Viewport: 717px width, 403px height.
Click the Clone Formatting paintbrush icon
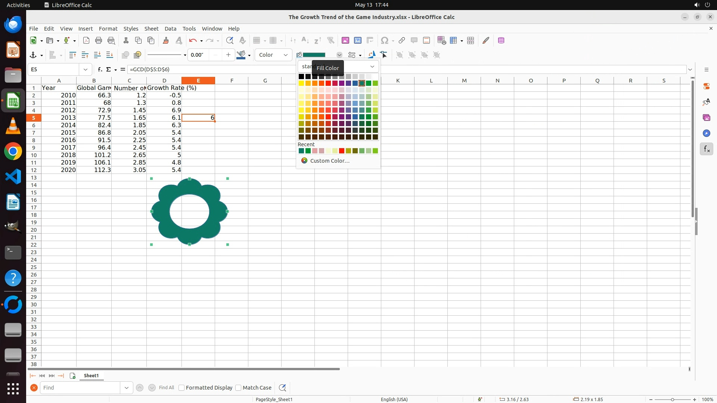tap(166, 40)
